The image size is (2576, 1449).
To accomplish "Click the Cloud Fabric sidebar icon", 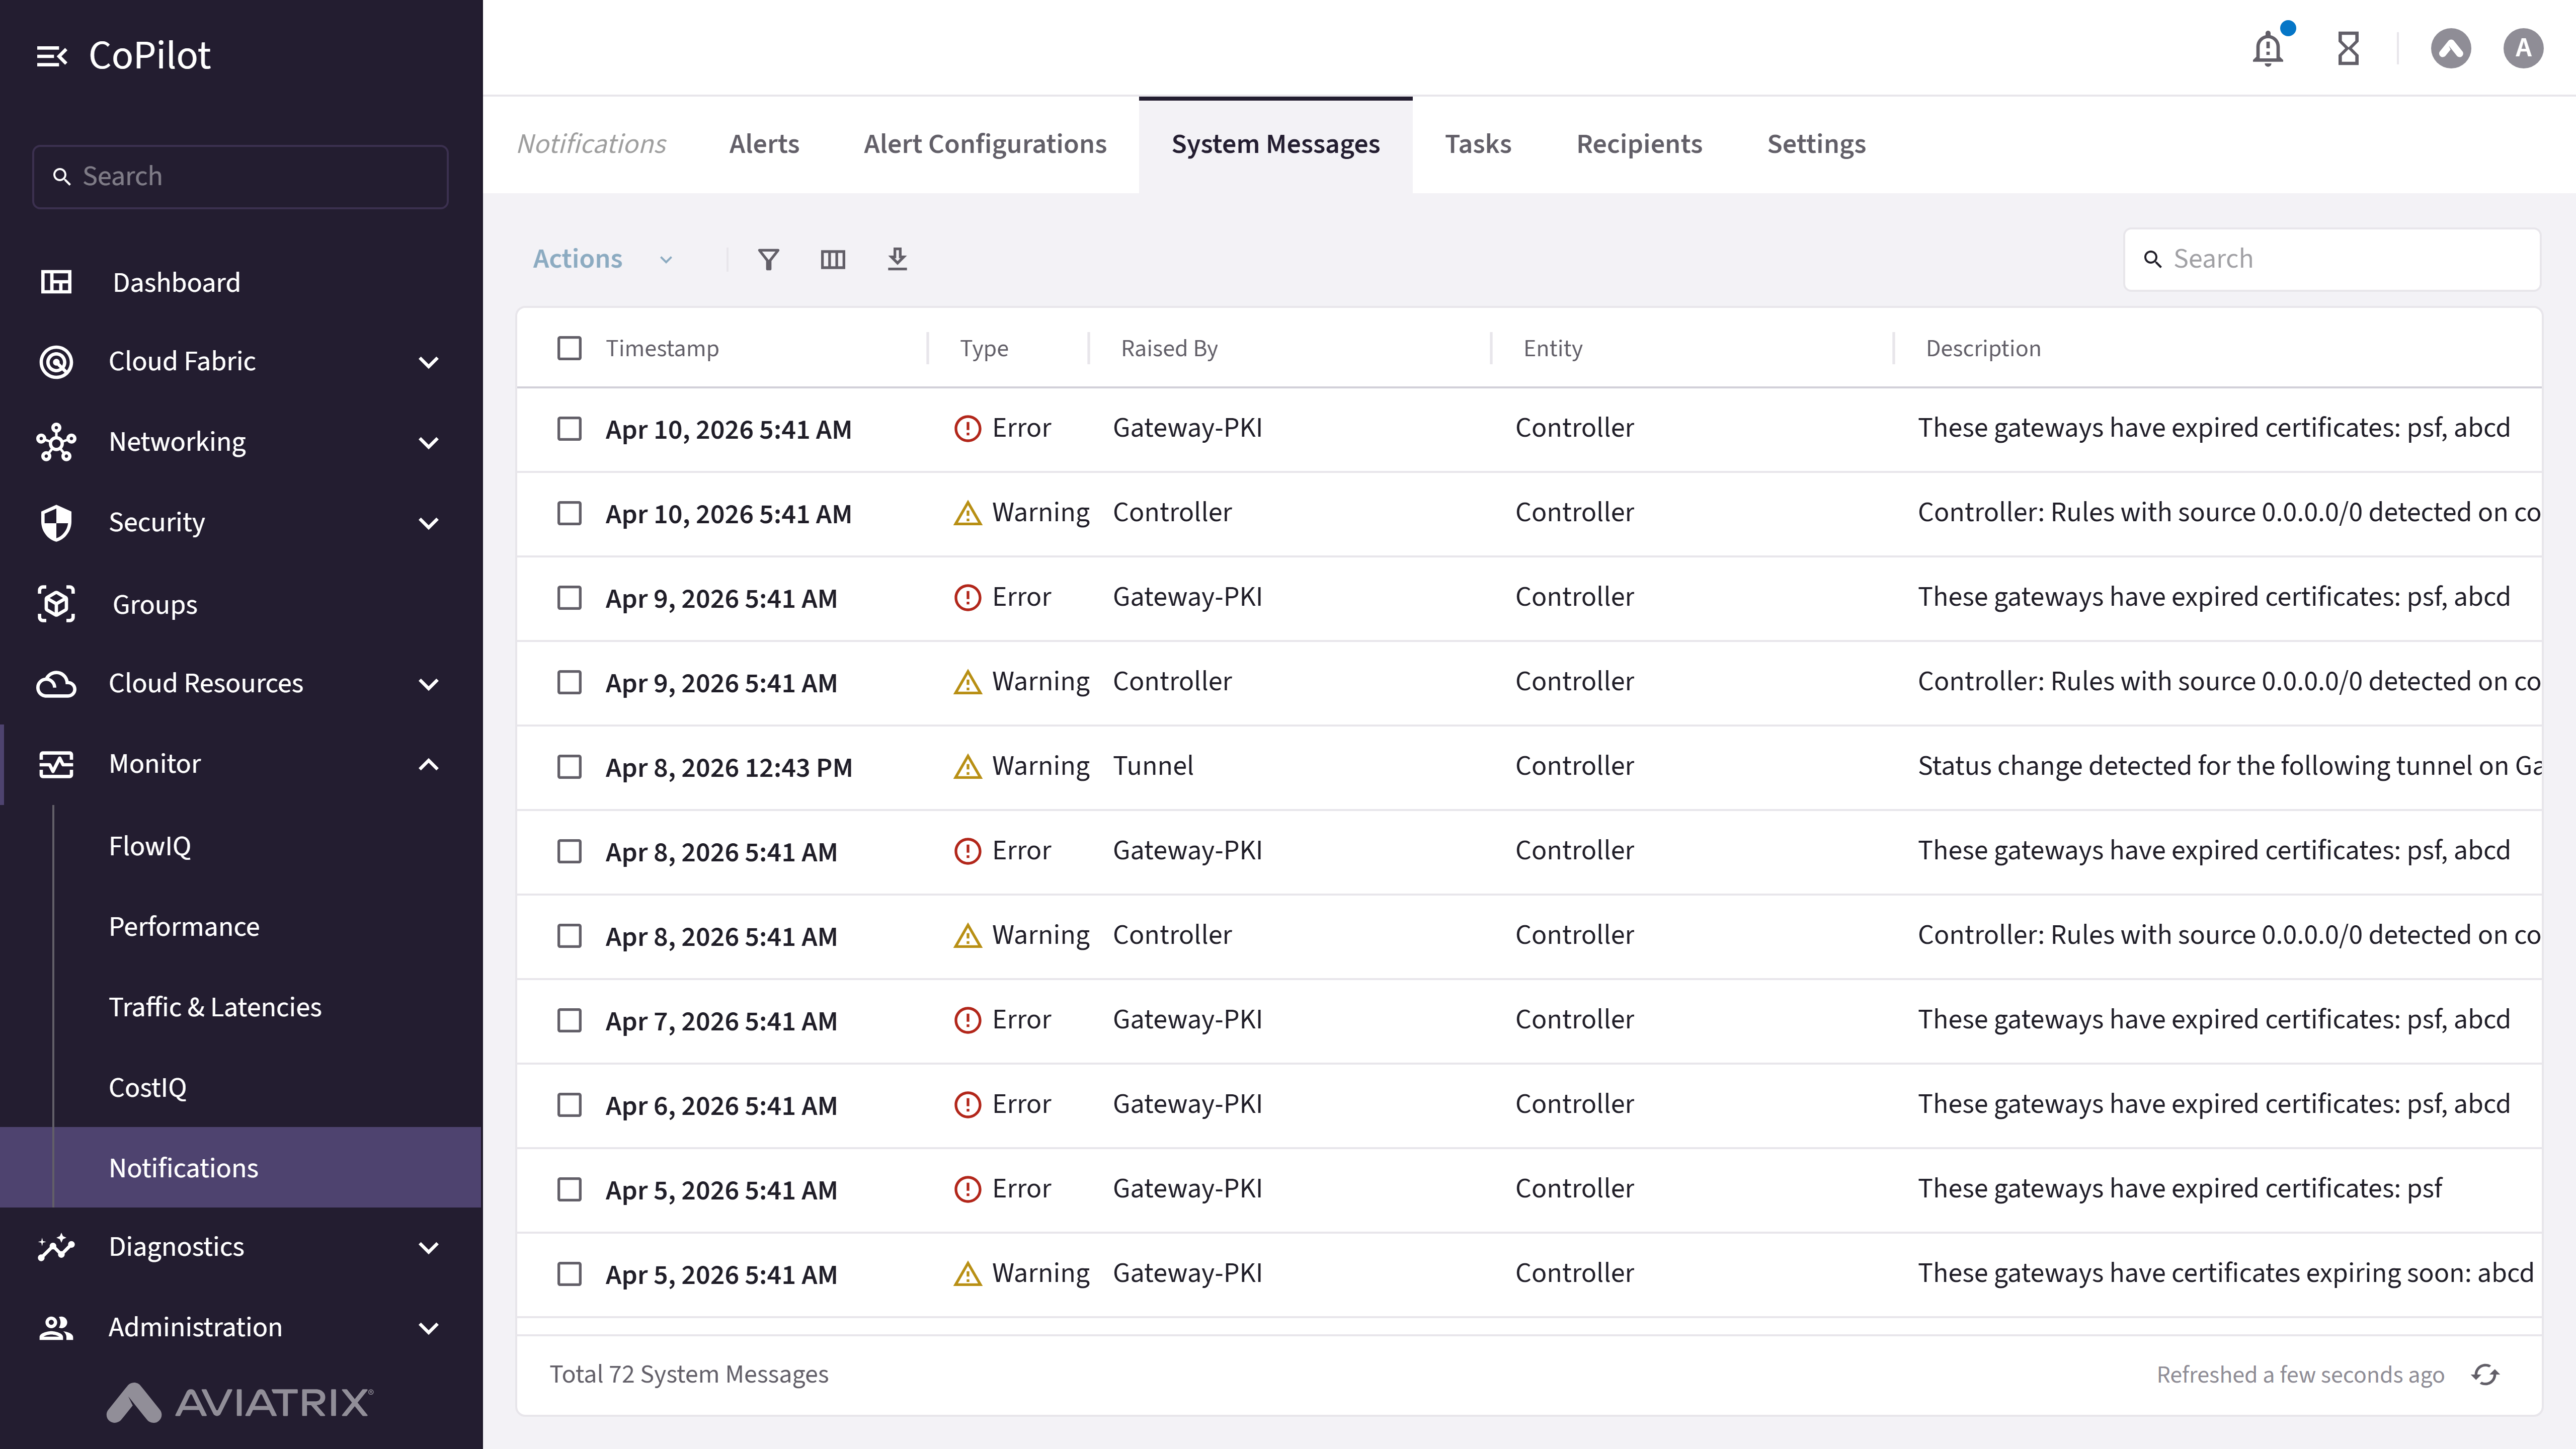I will (x=56, y=361).
